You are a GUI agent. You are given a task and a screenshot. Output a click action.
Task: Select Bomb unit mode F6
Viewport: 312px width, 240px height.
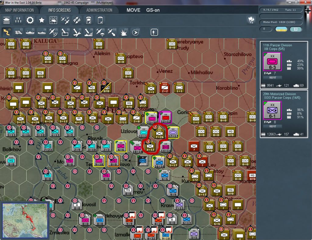(x=65, y=32)
